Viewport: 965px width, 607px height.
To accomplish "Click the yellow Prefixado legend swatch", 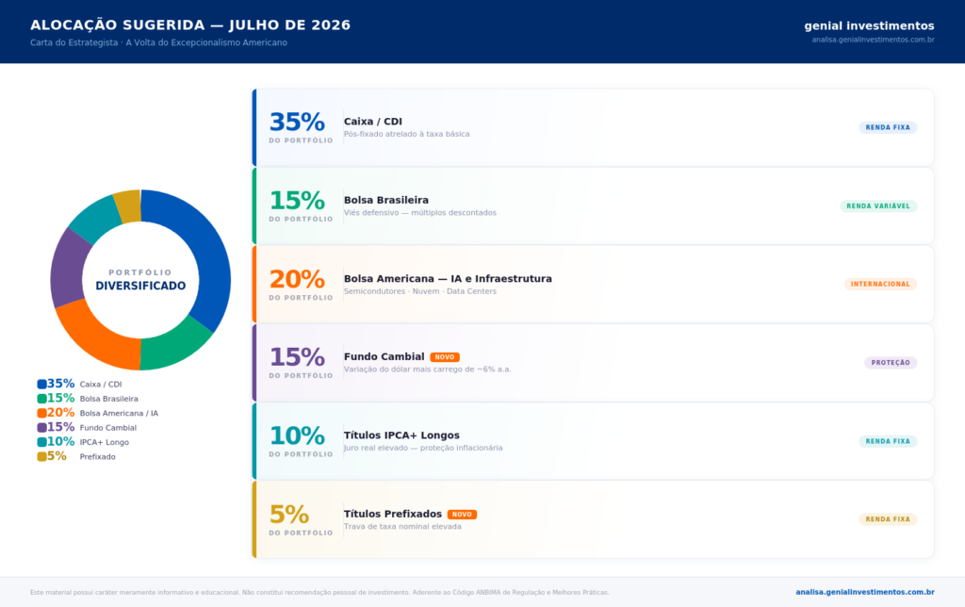I will tap(41, 457).
